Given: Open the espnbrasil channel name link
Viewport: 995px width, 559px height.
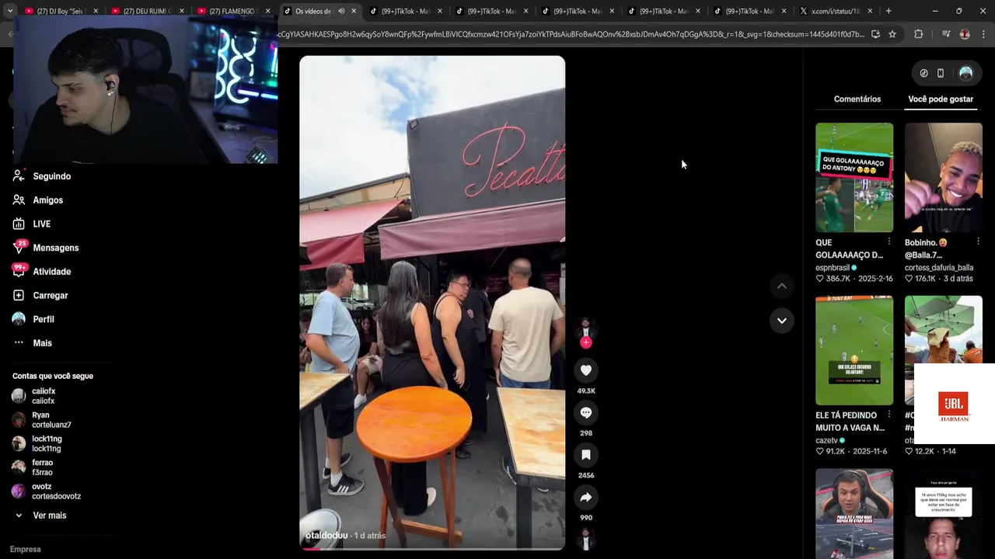Looking at the screenshot, I should pos(833,268).
